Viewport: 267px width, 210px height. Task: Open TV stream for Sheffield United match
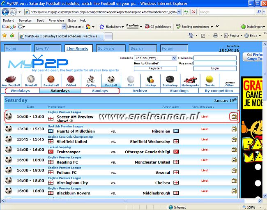pyautogui.click(x=234, y=139)
